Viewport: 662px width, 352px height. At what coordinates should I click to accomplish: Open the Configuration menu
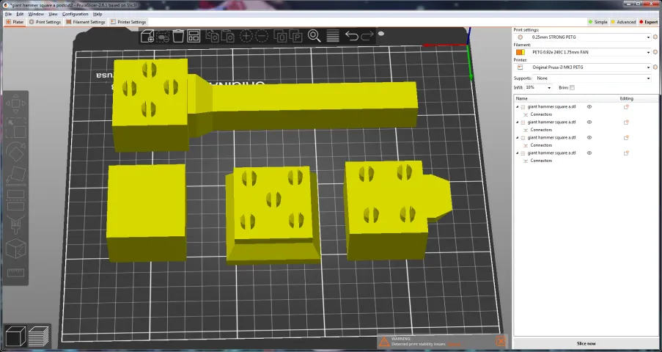75,14
